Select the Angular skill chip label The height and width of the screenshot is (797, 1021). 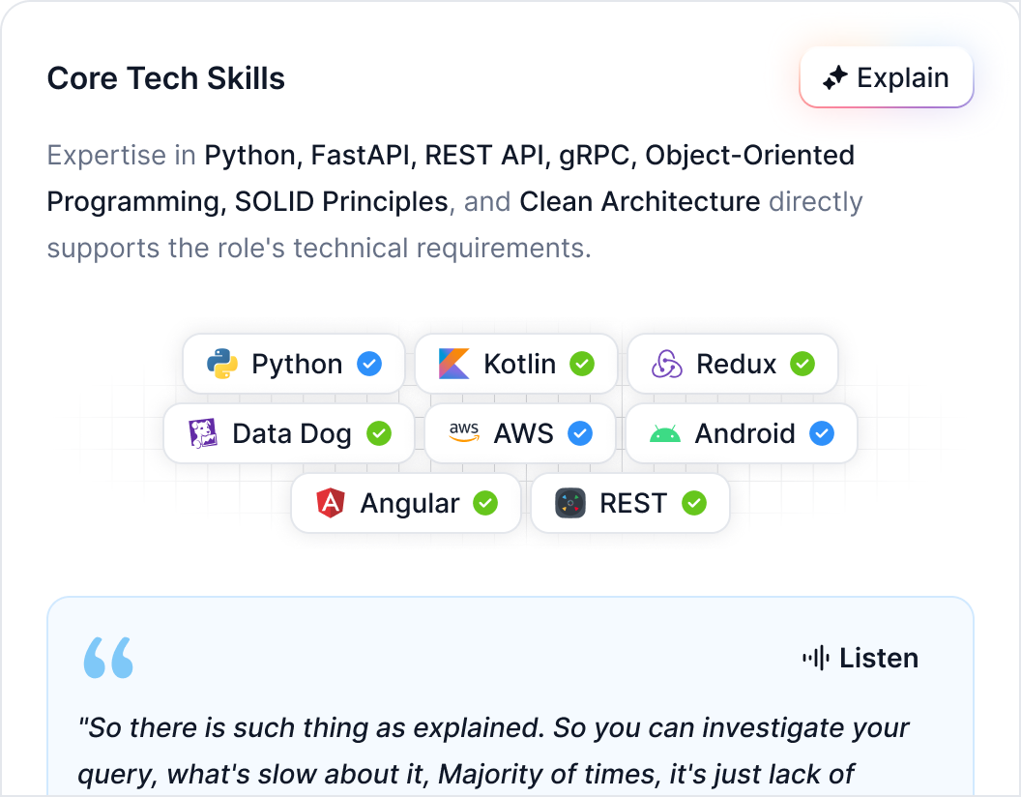click(410, 503)
